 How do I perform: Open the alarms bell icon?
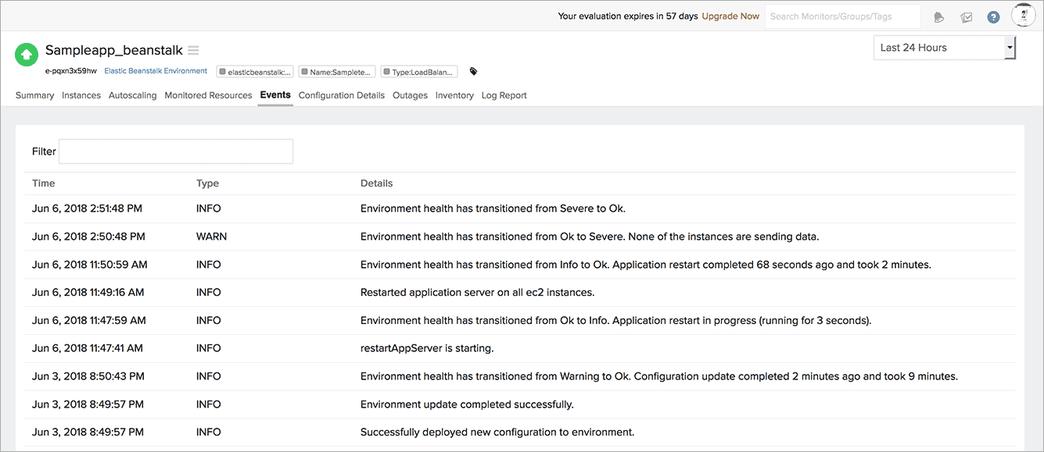pyautogui.click(x=939, y=17)
